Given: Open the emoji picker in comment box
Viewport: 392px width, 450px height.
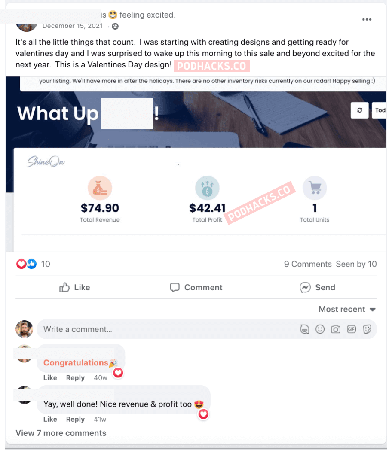Looking at the screenshot, I should [320, 329].
